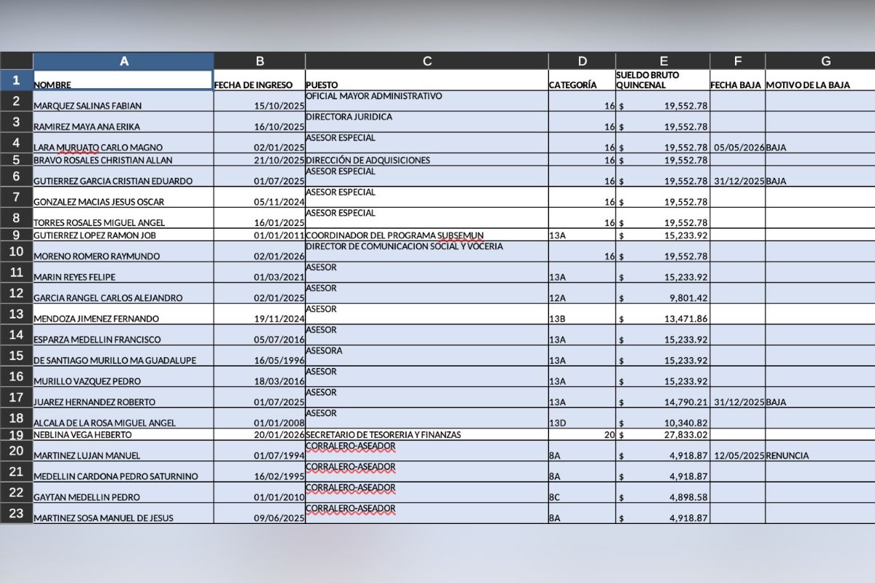Select the 13B category cell
Screen dimensions: 875x583
coord(582,314)
